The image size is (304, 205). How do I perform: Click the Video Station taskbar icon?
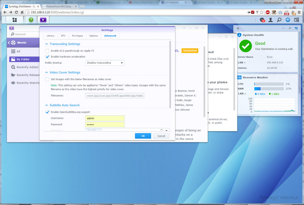[x=43, y=20]
